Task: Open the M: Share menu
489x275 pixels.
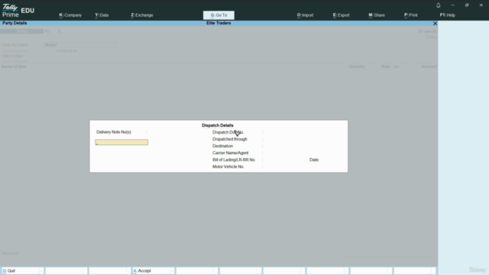Action: 377,15
